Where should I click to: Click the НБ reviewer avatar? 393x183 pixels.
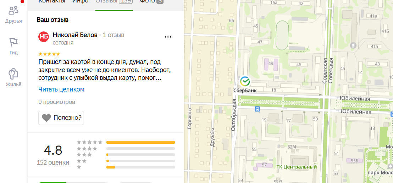click(44, 37)
